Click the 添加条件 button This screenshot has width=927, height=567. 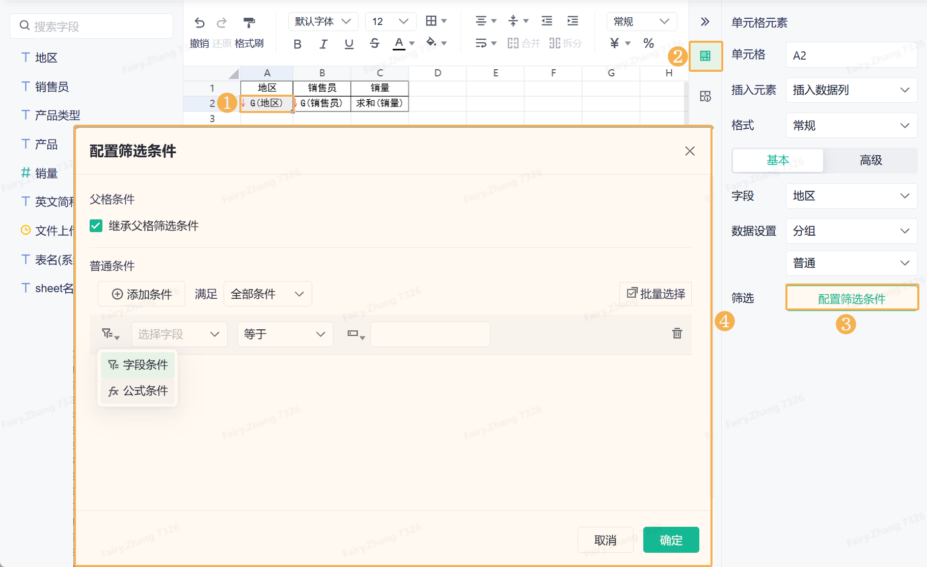[142, 294]
